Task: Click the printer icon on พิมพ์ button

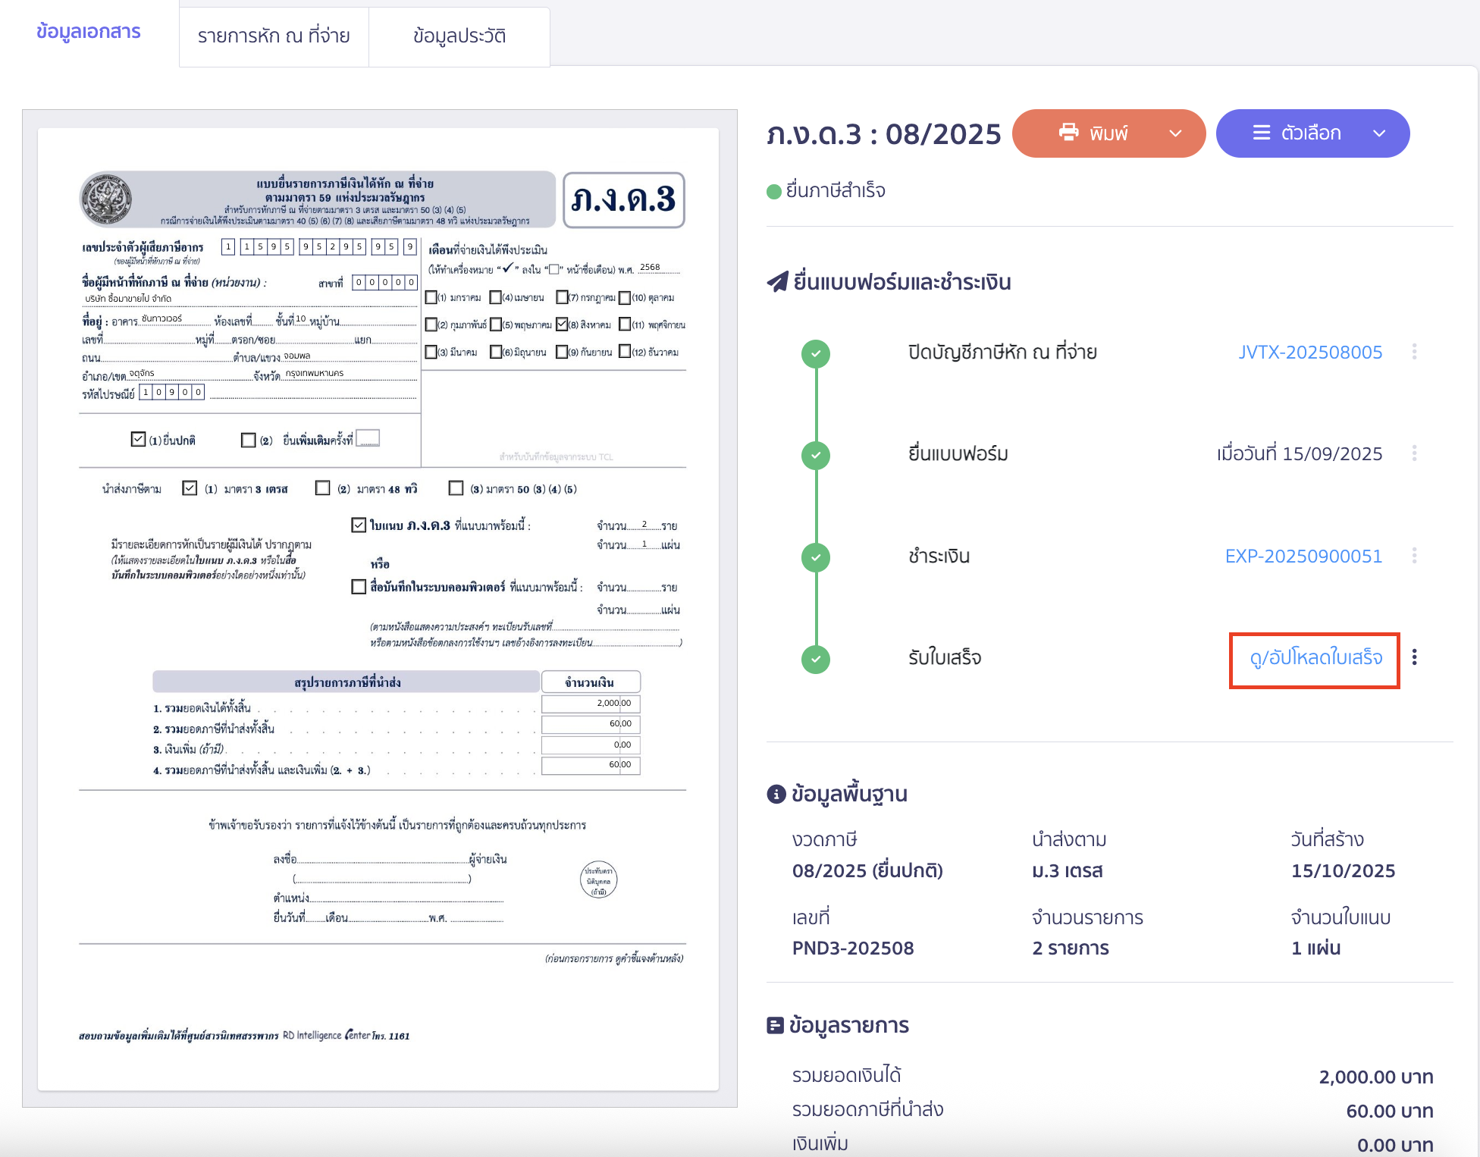Action: pyautogui.click(x=1068, y=133)
